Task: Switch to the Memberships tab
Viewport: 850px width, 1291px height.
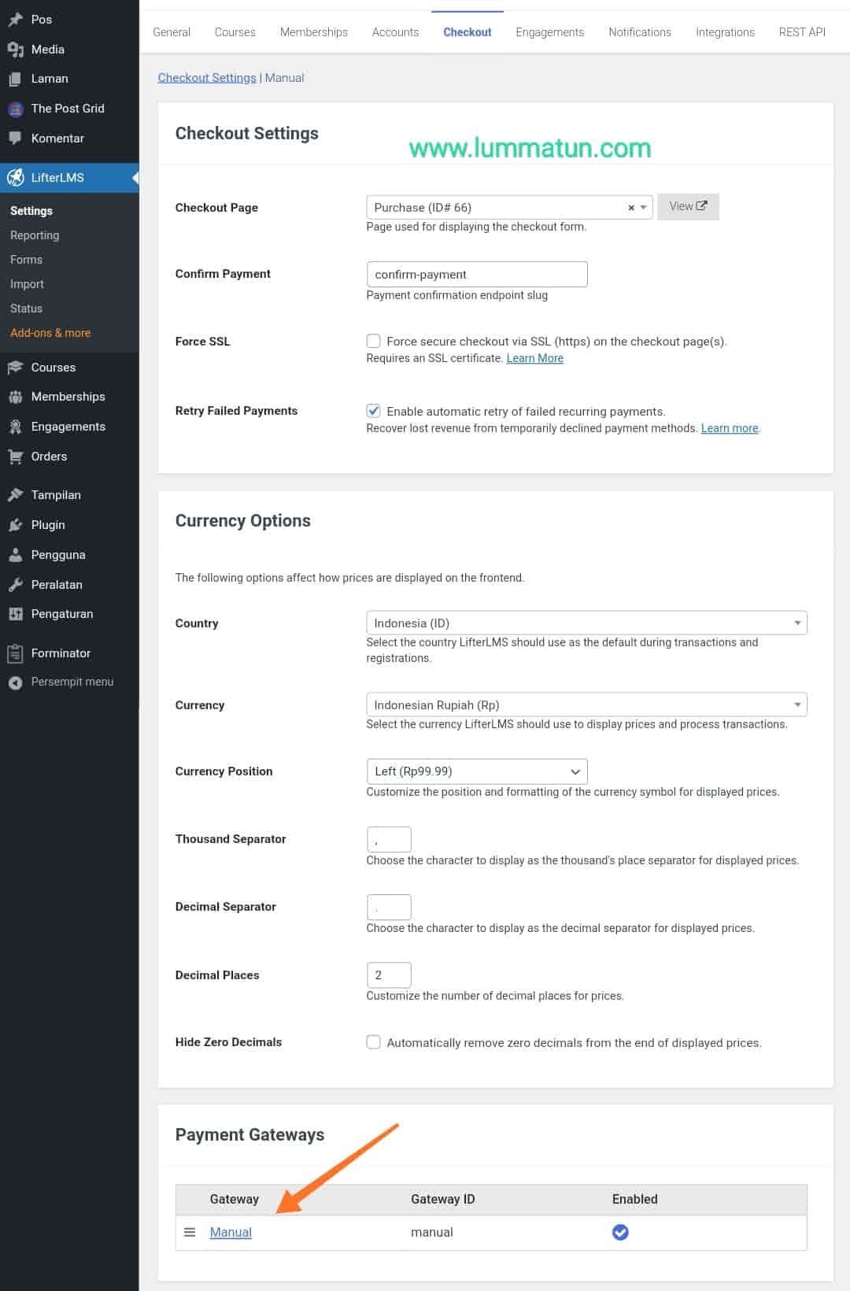Action: [313, 32]
